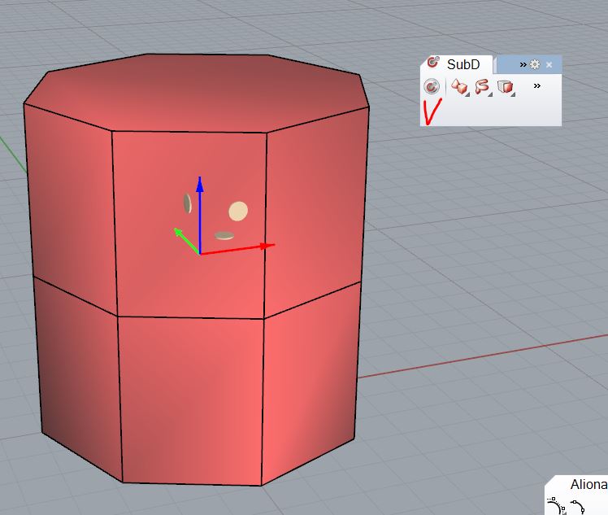The height and width of the screenshot is (515, 608).
Task: Choose the interpolate points curve icon
Action: pos(577,507)
